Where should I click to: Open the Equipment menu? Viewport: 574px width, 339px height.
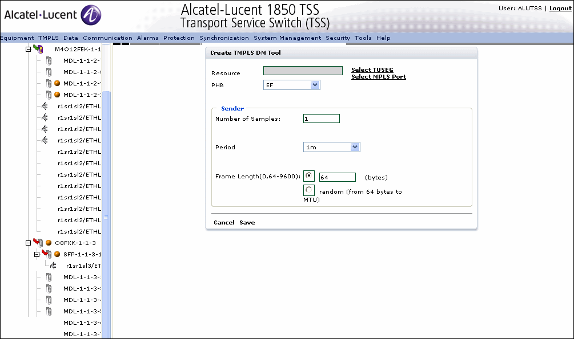click(17, 38)
